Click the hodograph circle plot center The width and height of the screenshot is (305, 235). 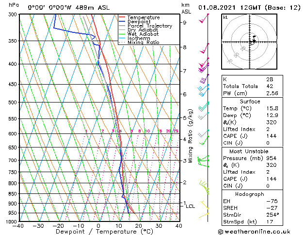pos(250,42)
